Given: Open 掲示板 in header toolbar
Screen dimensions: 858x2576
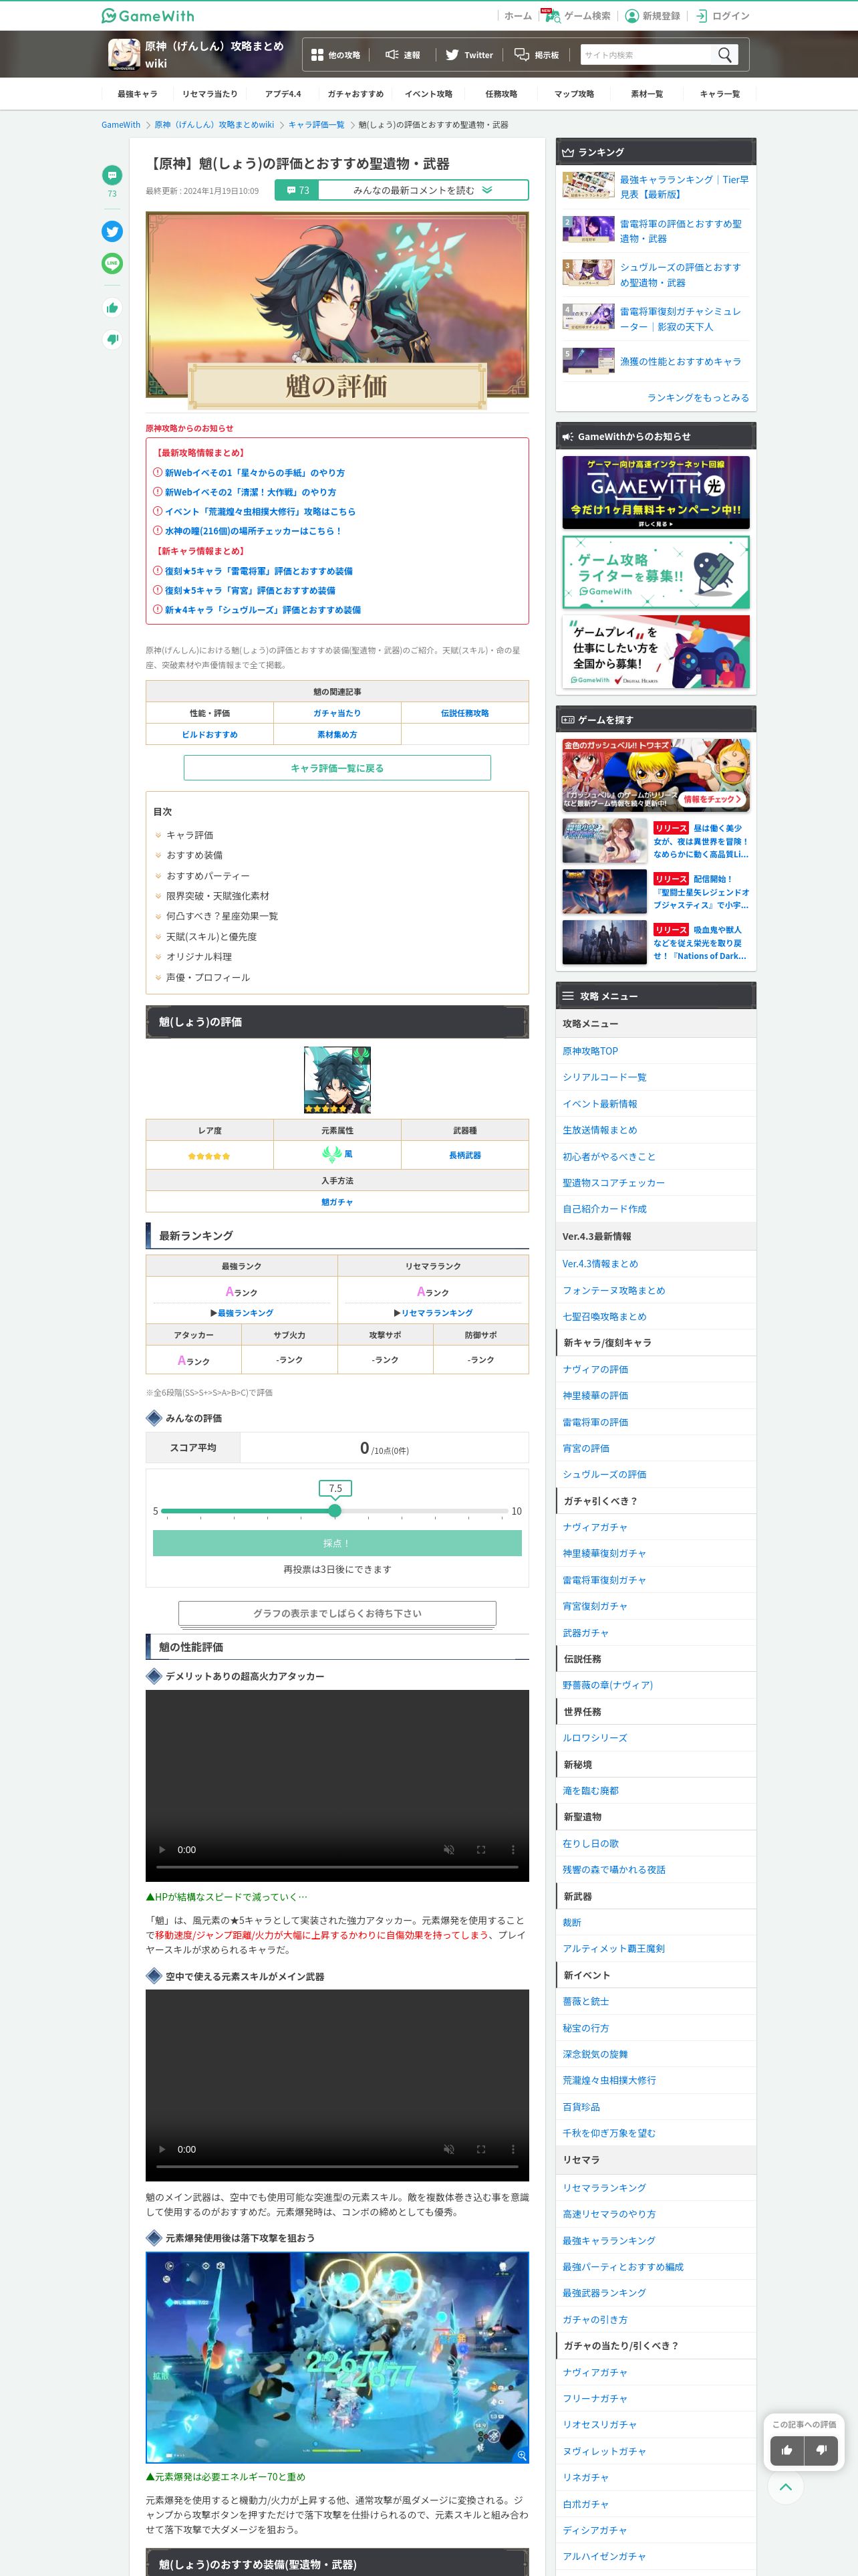Looking at the screenshot, I should pos(537,55).
